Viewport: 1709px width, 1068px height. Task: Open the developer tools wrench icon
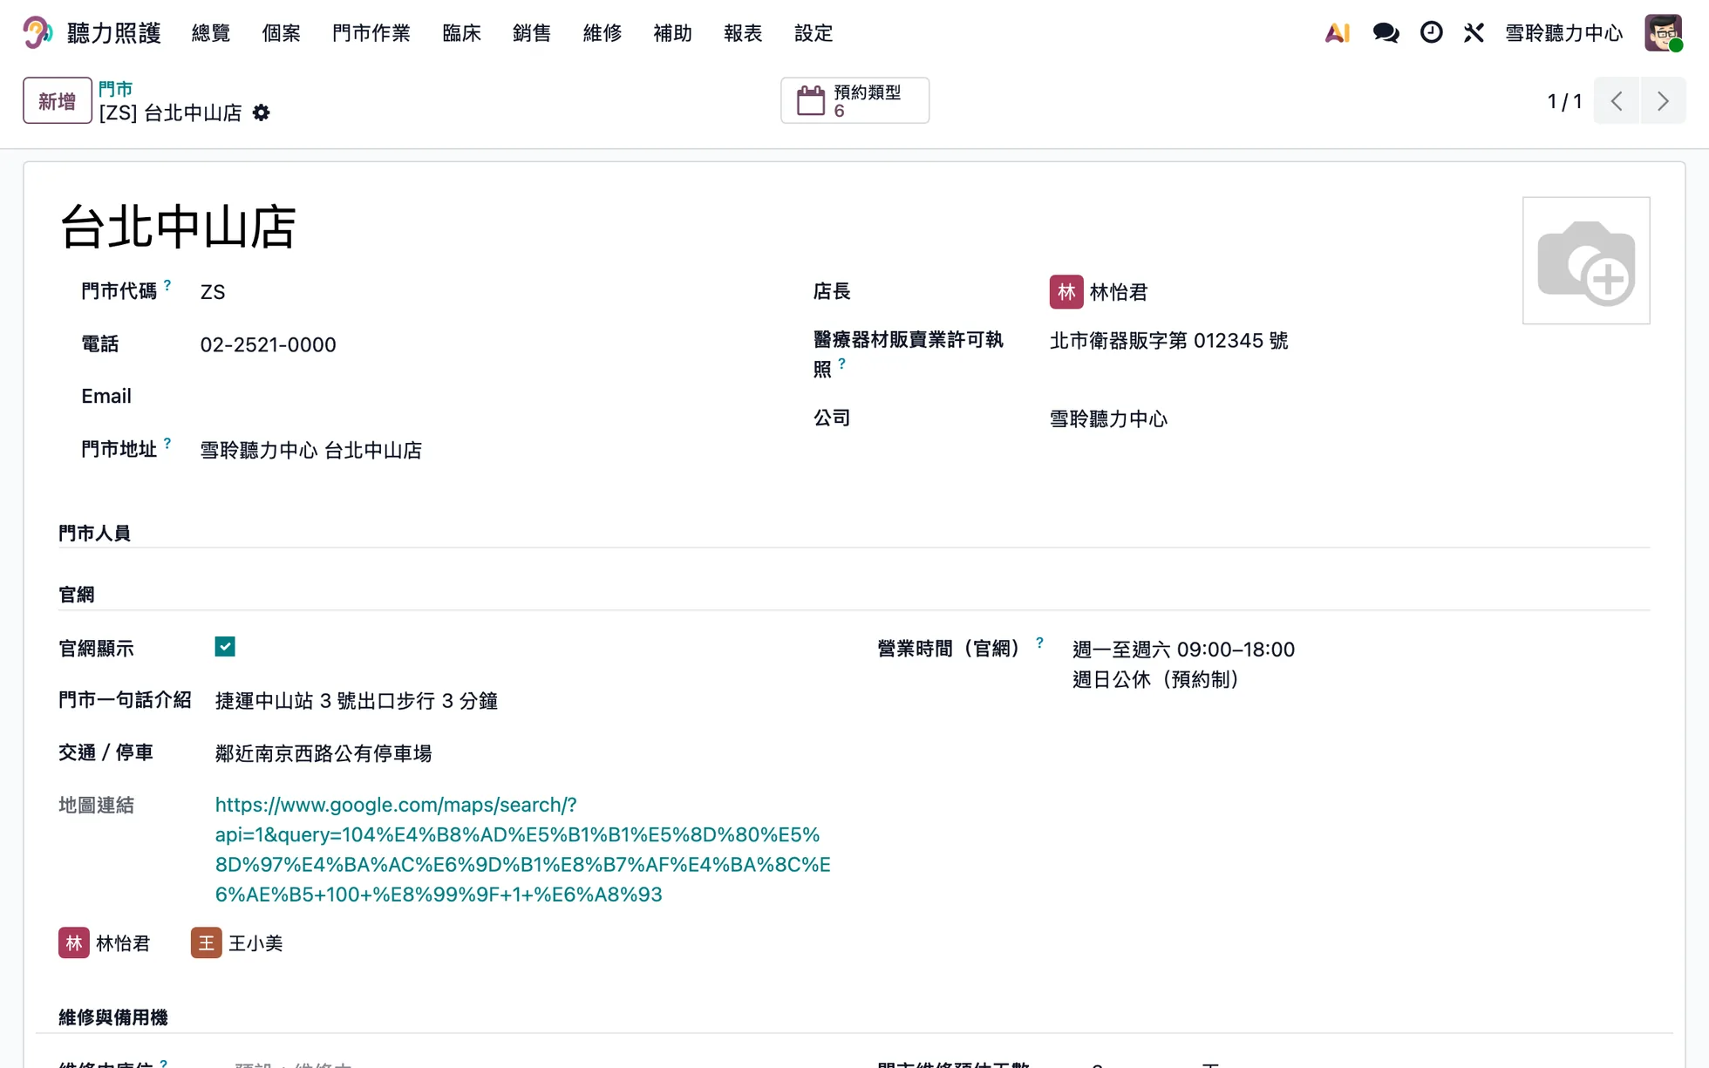coord(1474,33)
